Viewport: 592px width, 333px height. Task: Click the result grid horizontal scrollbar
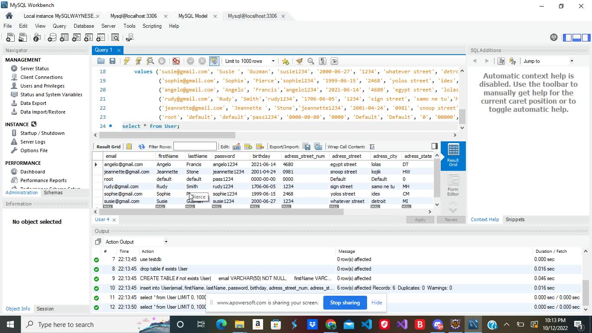(221, 212)
